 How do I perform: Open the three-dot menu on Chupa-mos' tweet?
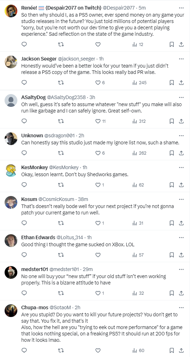pos(181,307)
